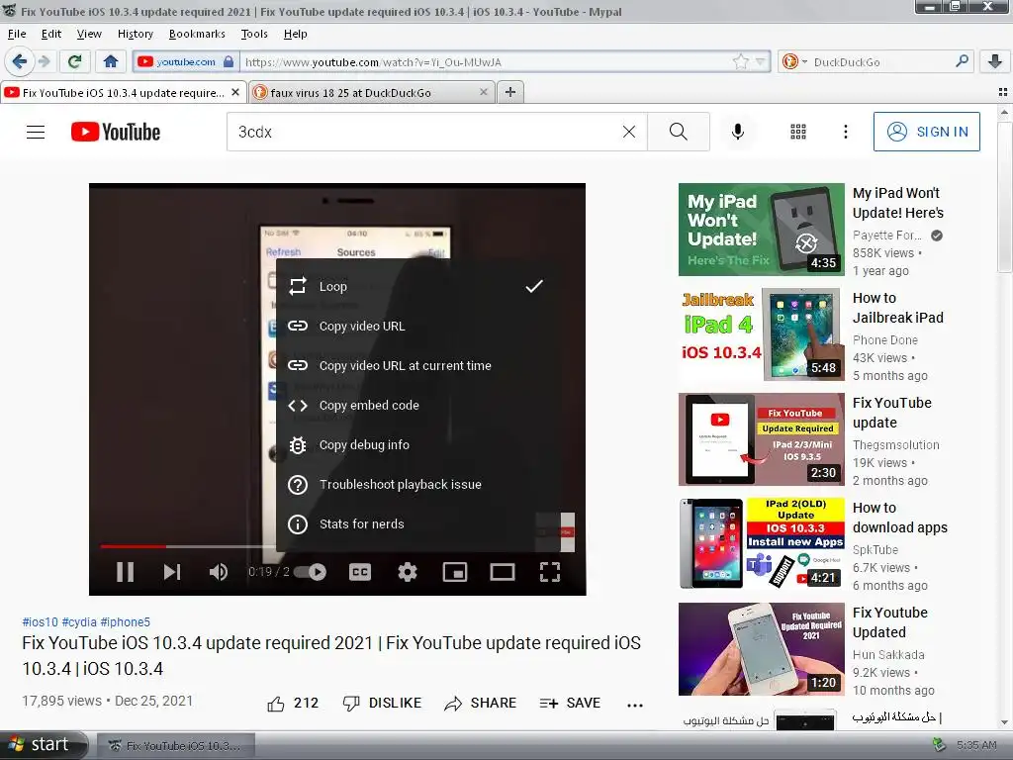Open the YouTube apps grid
Viewport: 1013px width, 760px height.
798,132
